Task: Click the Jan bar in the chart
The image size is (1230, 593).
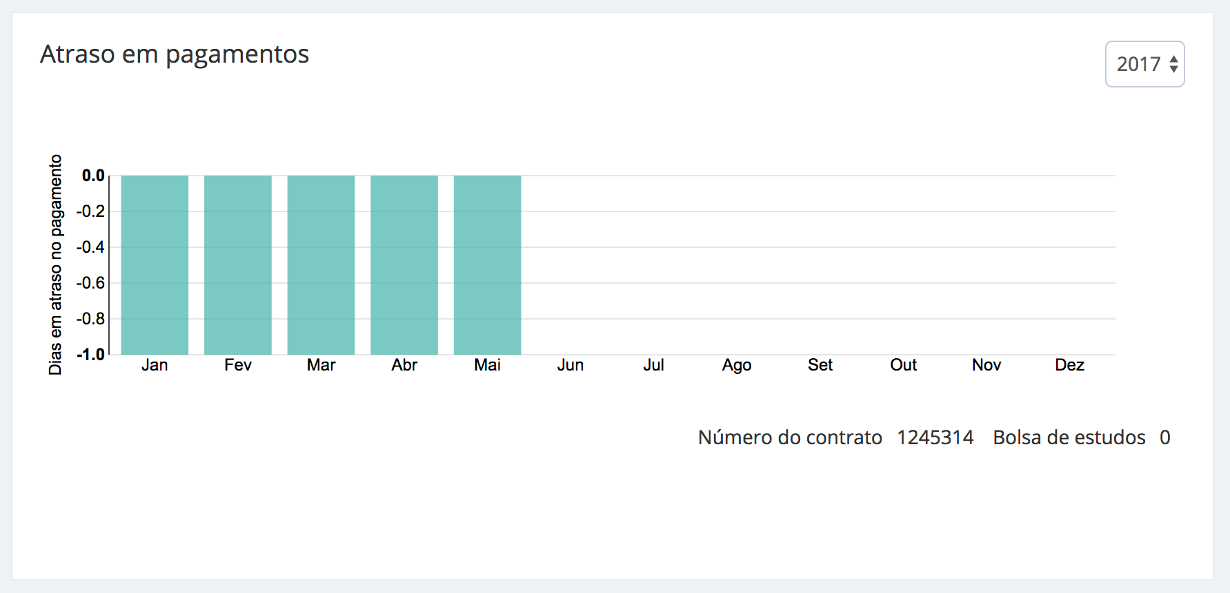Action: [155, 265]
